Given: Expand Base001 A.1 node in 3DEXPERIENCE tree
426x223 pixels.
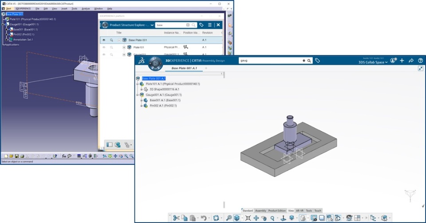Looking at the screenshot, I should [142, 100].
